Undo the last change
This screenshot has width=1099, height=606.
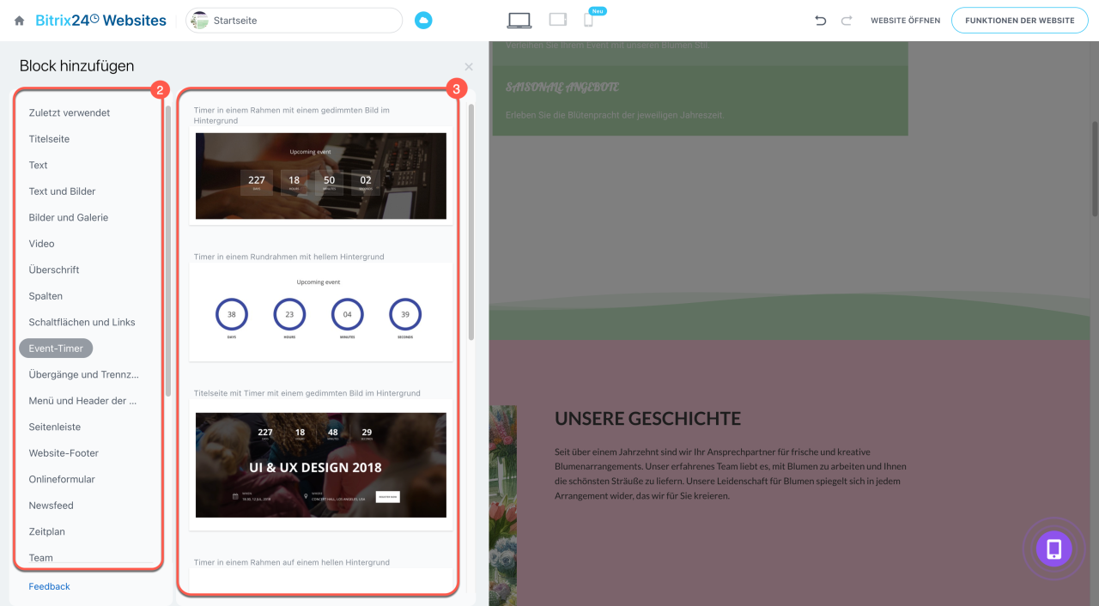821,21
